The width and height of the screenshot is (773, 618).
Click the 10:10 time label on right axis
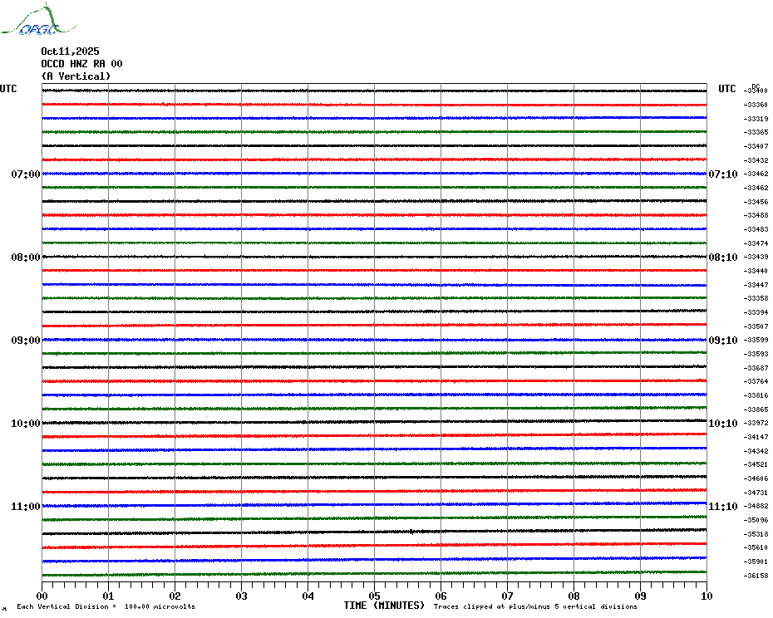[722, 424]
